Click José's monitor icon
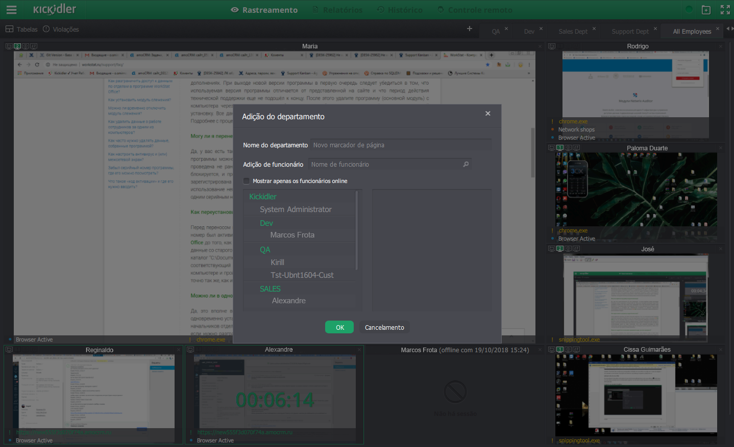Image resolution: width=734 pixels, height=447 pixels. point(551,249)
